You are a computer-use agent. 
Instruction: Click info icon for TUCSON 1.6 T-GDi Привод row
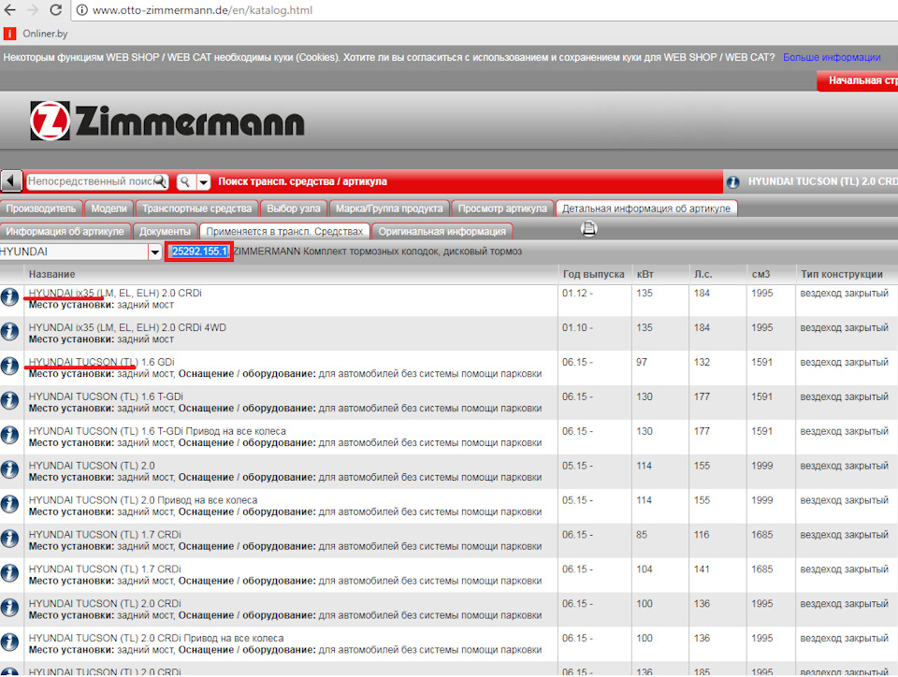click(x=9, y=435)
